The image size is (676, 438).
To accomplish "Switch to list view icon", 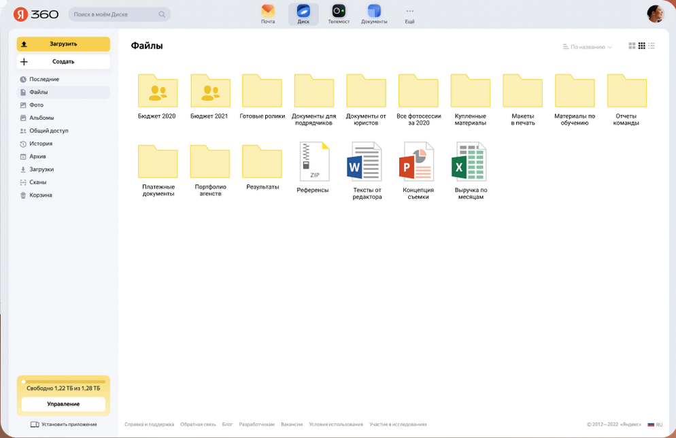I will (x=652, y=46).
